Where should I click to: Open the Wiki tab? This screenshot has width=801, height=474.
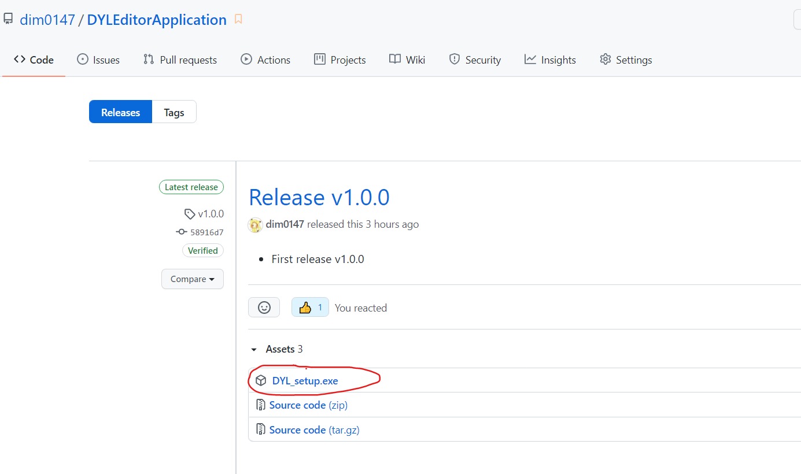point(407,60)
